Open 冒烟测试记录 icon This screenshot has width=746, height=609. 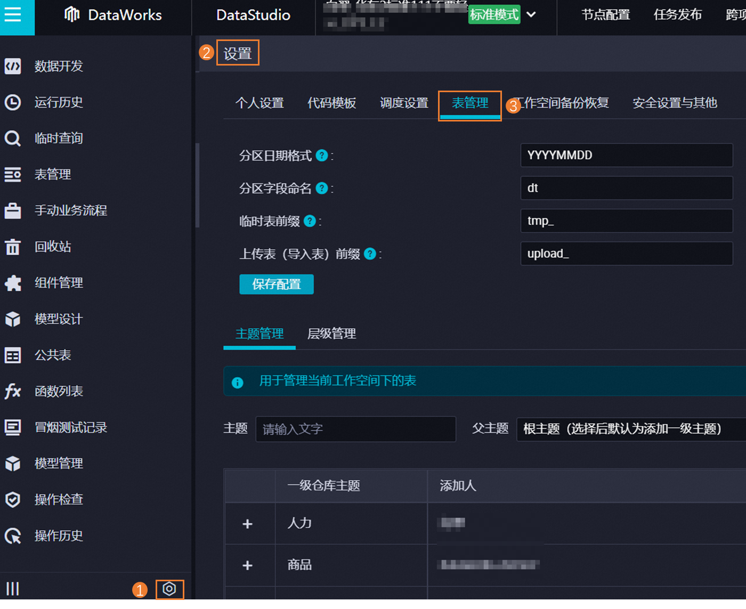pos(13,427)
